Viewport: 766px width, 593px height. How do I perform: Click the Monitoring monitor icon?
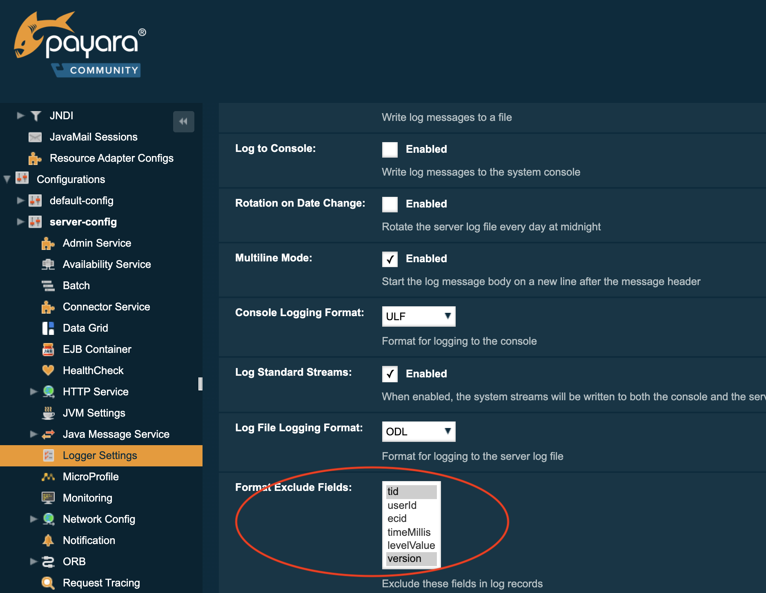pos(48,498)
